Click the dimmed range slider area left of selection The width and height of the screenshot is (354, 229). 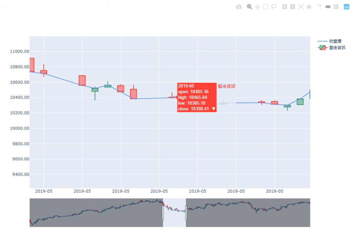[96, 212]
